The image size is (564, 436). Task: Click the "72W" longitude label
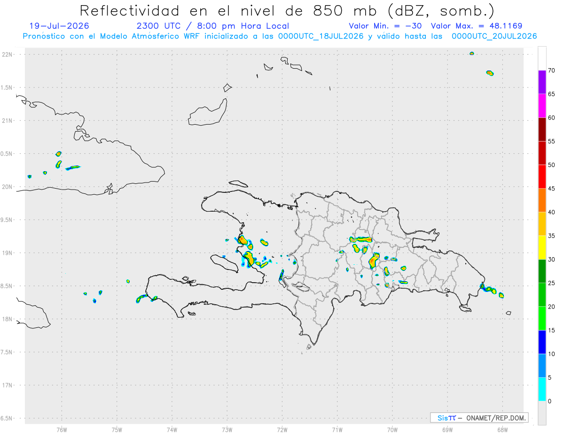pos(282,430)
